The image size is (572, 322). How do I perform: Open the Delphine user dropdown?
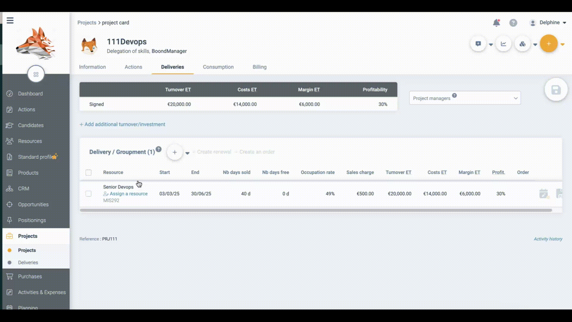pos(548,23)
